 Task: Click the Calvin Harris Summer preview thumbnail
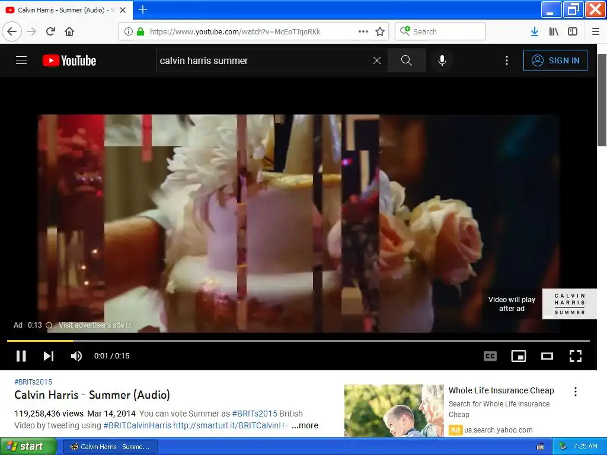click(x=570, y=304)
